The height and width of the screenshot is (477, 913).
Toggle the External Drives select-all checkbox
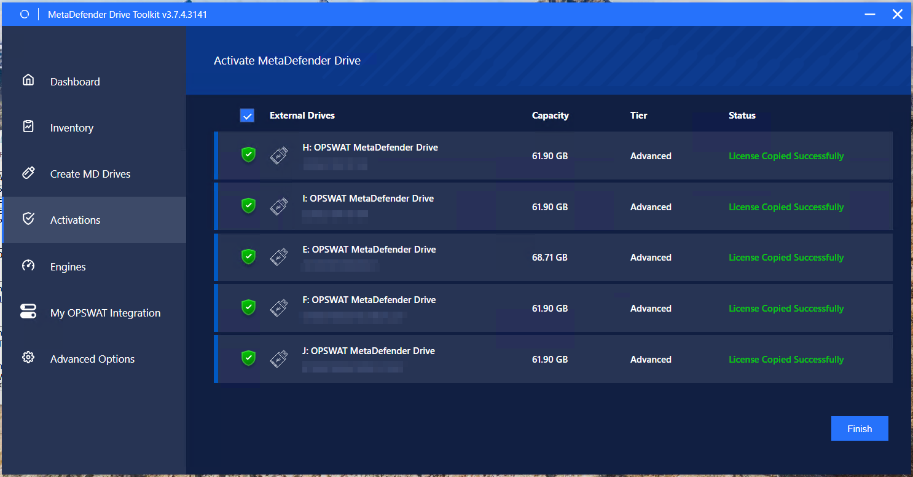click(x=247, y=116)
